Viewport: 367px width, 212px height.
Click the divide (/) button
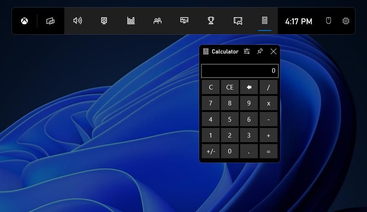point(268,87)
